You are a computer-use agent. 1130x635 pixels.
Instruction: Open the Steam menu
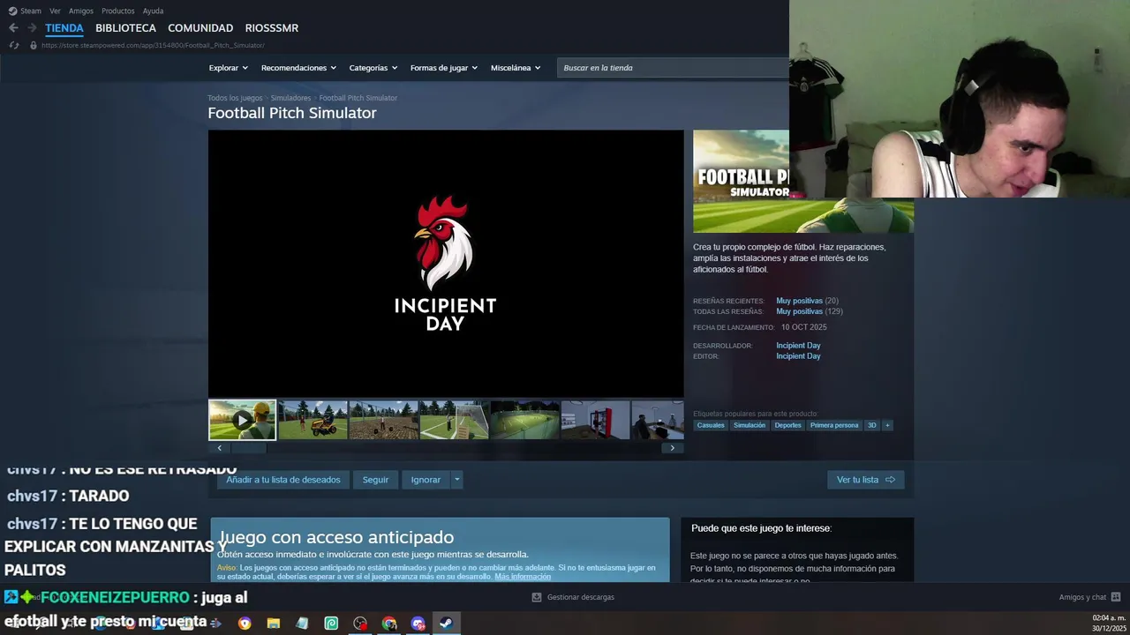(x=31, y=11)
